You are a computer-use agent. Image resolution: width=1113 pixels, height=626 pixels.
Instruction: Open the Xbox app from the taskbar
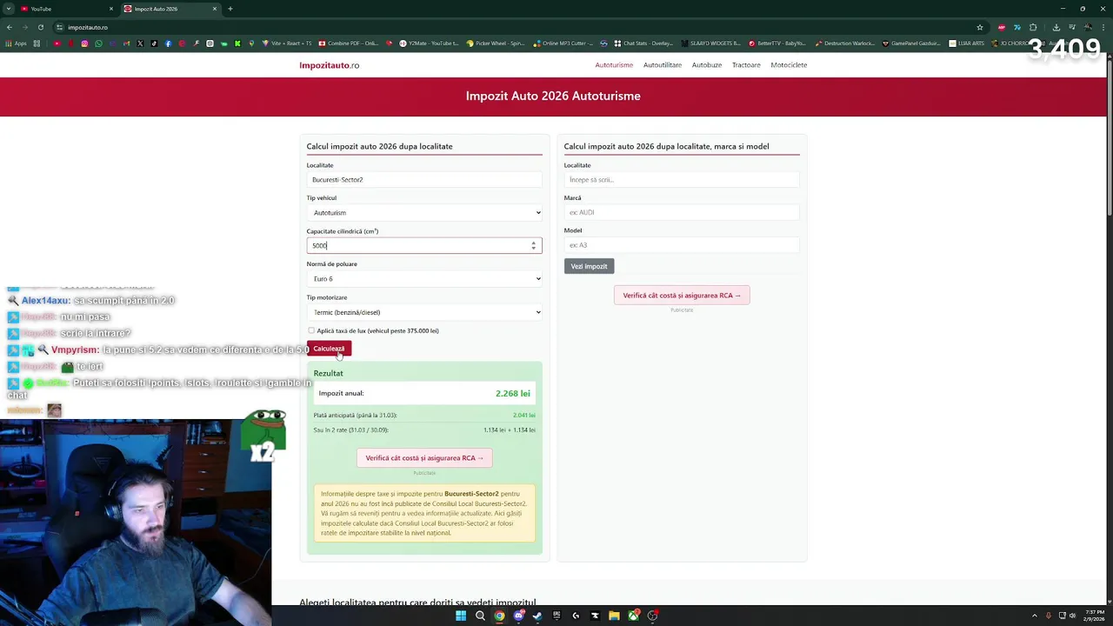(633, 616)
